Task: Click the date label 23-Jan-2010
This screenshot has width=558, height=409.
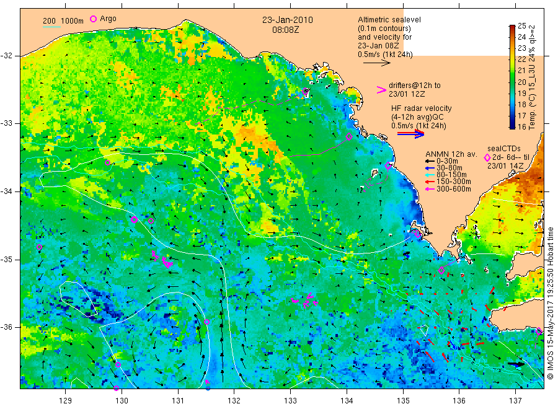Action: 288,20
